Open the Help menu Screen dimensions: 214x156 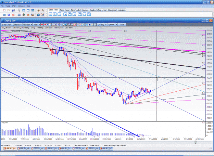coord(28,6)
